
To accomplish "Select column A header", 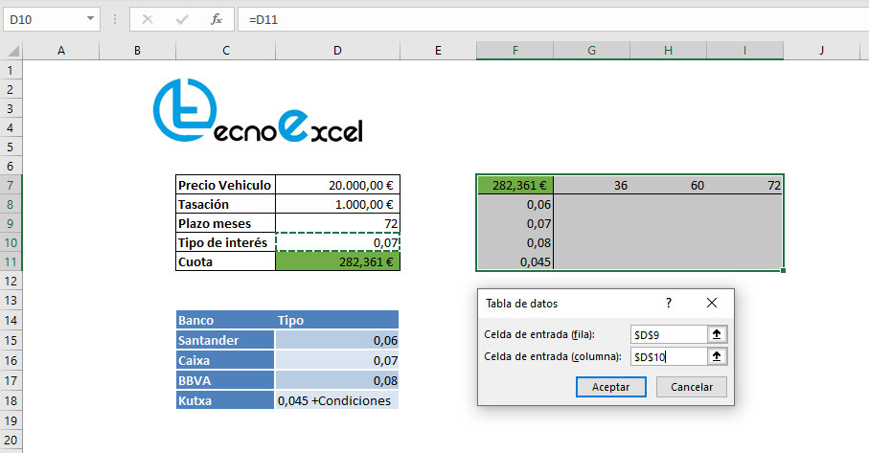I will point(61,51).
